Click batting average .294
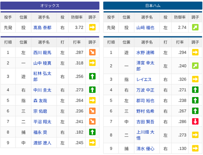203x155 pixels. coord(182,52)
